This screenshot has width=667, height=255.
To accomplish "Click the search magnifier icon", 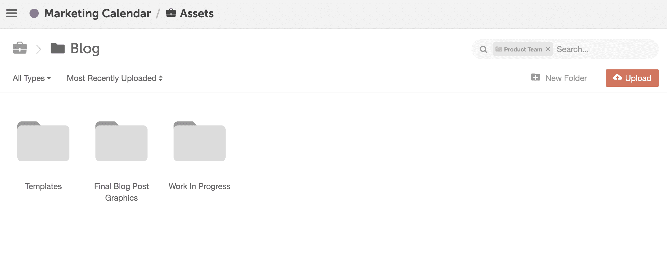I will click(x=483, y=49).
